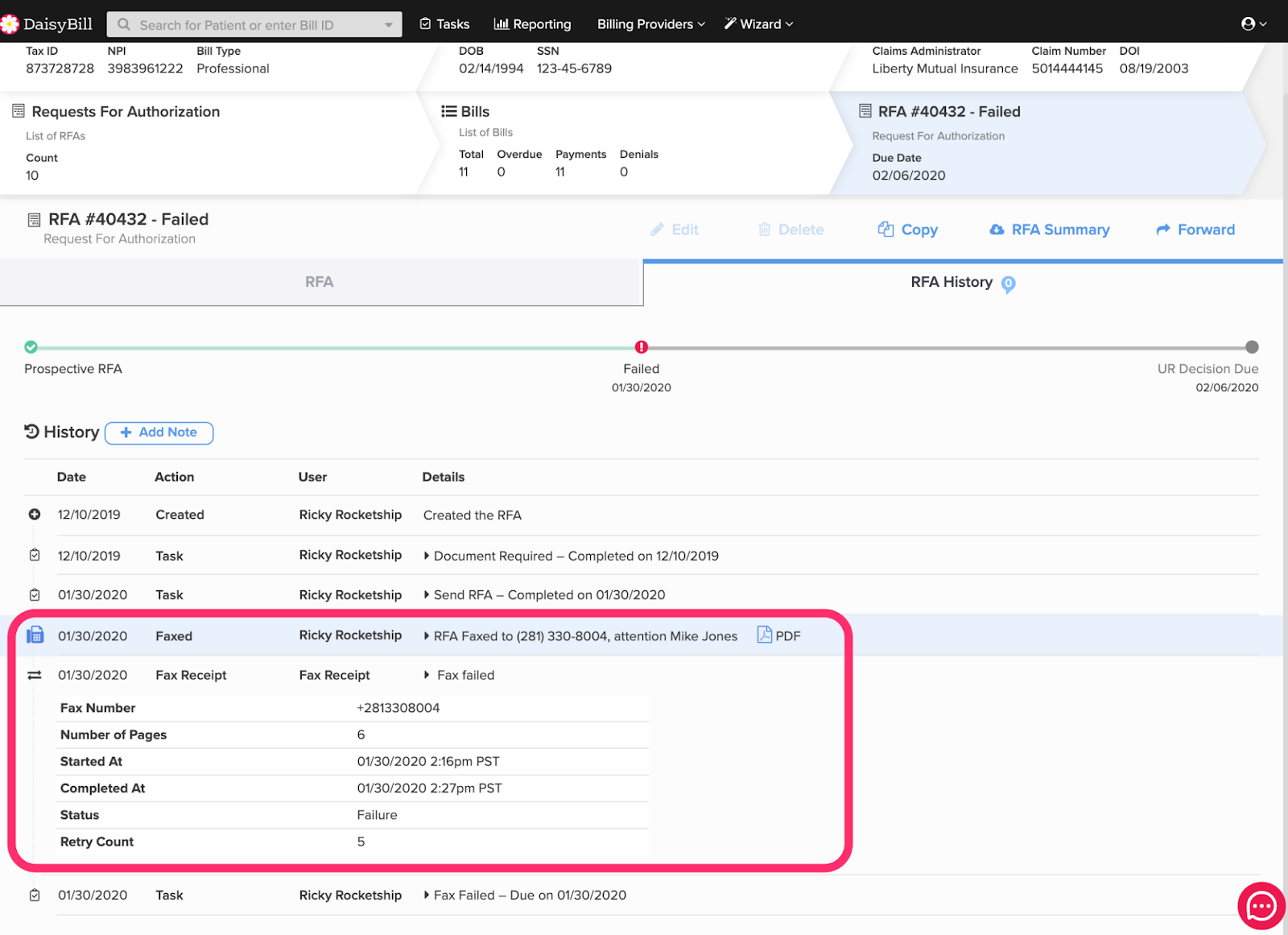The image size is (1288, 935).
Task: Copy this RFA
Action: (x=908, y=230)
